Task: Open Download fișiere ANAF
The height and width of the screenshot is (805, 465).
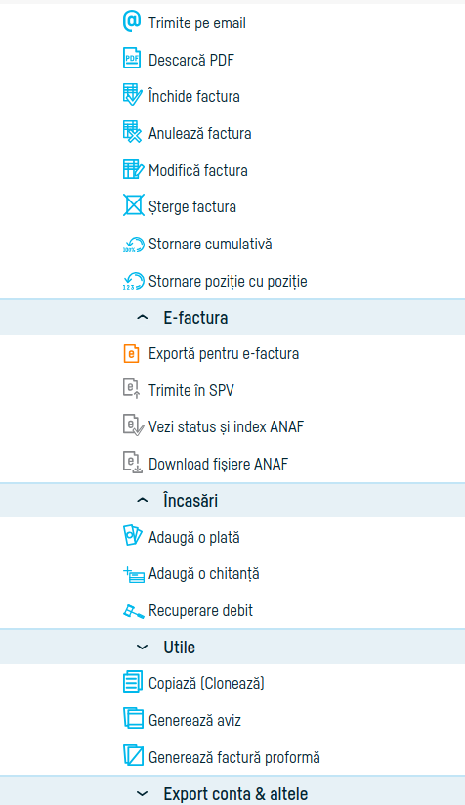Action: (218, 464)
